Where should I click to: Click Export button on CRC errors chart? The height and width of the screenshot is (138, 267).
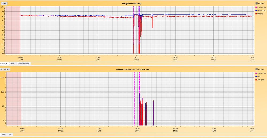click(7, 69)
